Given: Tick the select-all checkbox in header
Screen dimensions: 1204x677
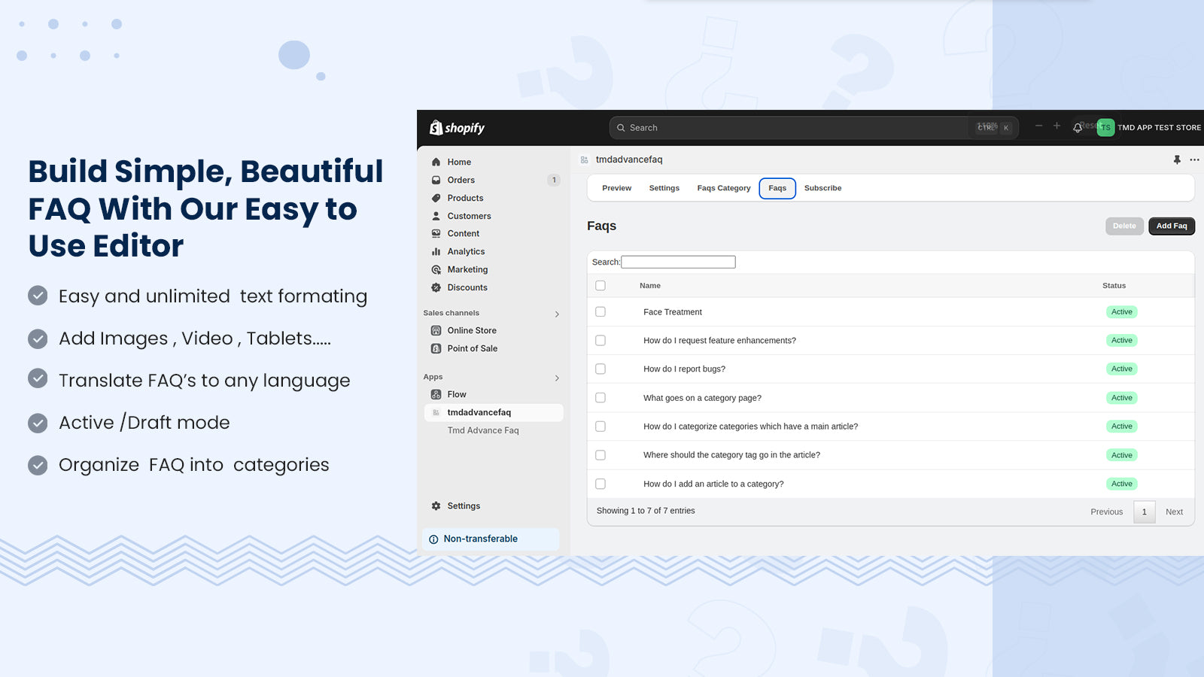Looking at the screenshot, I should 600,286.
